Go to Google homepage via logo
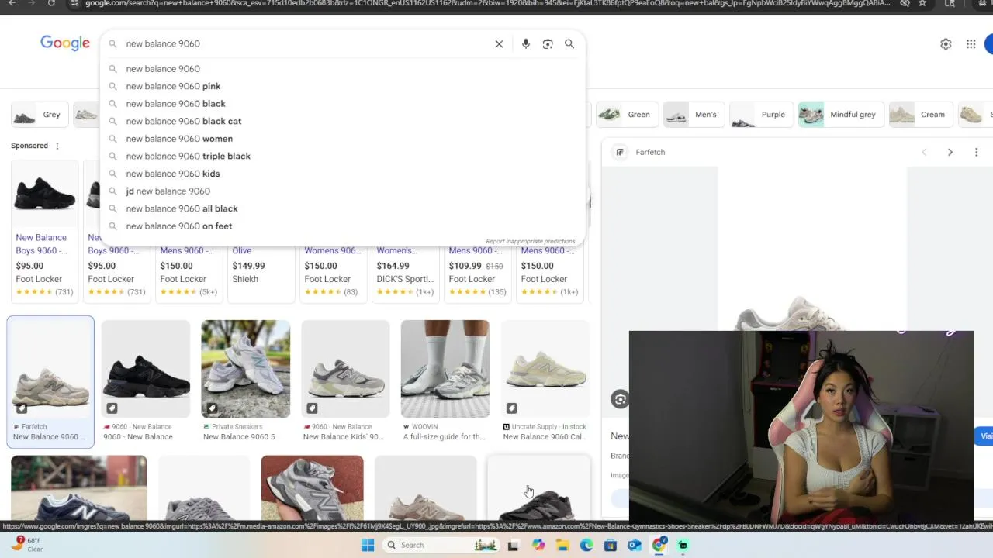The height and width of the screenshot is (558, 993). pos(65,43)
